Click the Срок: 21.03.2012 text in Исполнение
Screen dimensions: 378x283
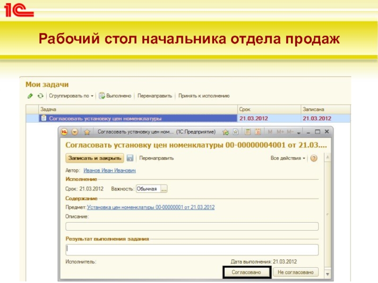pyautogui.click(x=85, y=189)
